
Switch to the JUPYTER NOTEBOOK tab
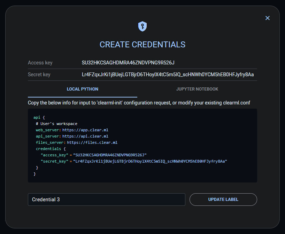tap(197, 89)
